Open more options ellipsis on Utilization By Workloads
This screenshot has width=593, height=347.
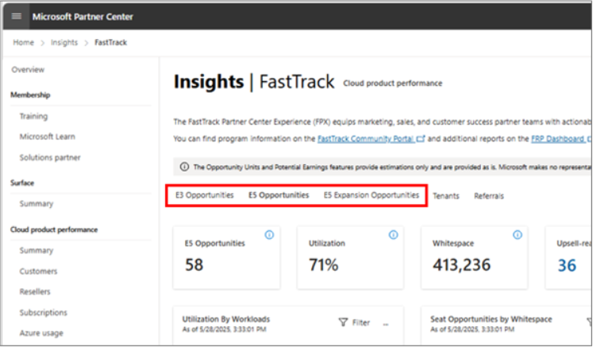[x=386, y=322]
